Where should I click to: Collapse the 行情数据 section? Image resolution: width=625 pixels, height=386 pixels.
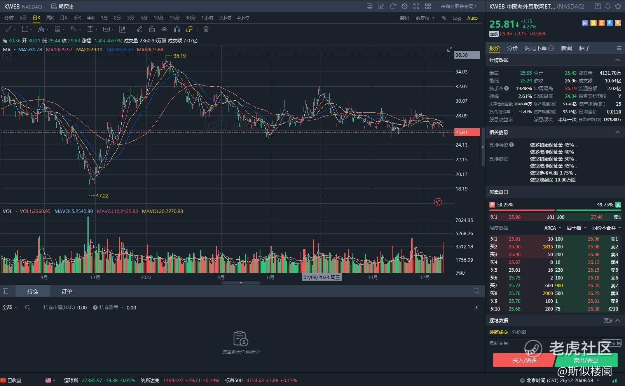(617, 60)
